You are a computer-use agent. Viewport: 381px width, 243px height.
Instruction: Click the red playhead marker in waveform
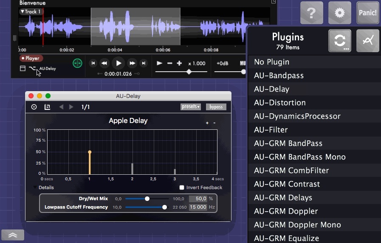(x=43, y=26)
